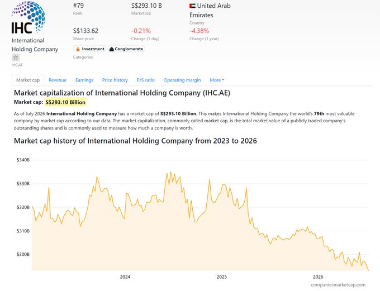Click the $300B axis label on chart
Viewport: 380px width, 291px height.
pos(23,254)
